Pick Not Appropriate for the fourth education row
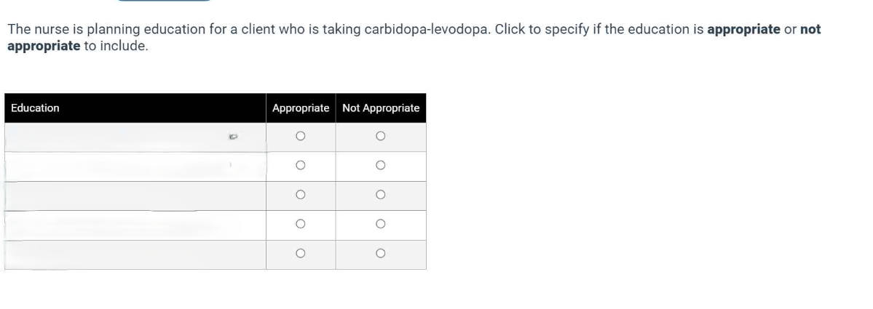 tap(380, 224)
